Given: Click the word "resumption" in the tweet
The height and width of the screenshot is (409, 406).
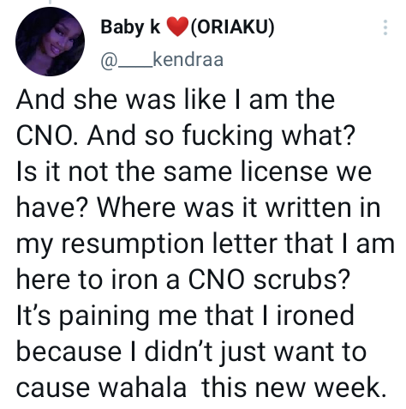Looking at the screenshot, I should click(133, 244).
